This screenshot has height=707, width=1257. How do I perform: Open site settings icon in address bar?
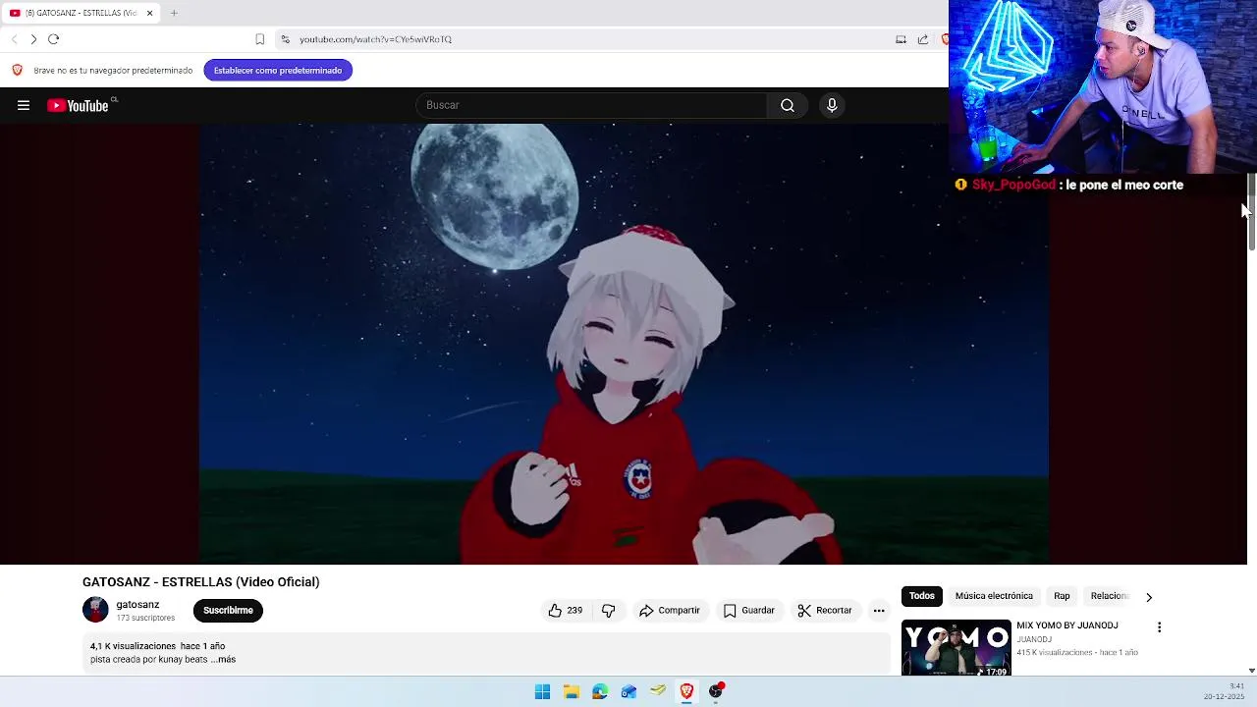tap(285, 39)
